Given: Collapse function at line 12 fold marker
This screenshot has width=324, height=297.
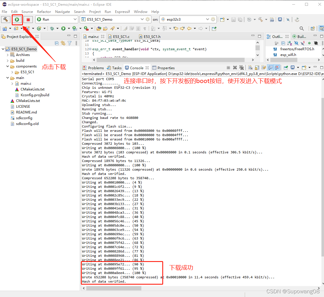Looking at the screenshot, I should tap(90, 49).
